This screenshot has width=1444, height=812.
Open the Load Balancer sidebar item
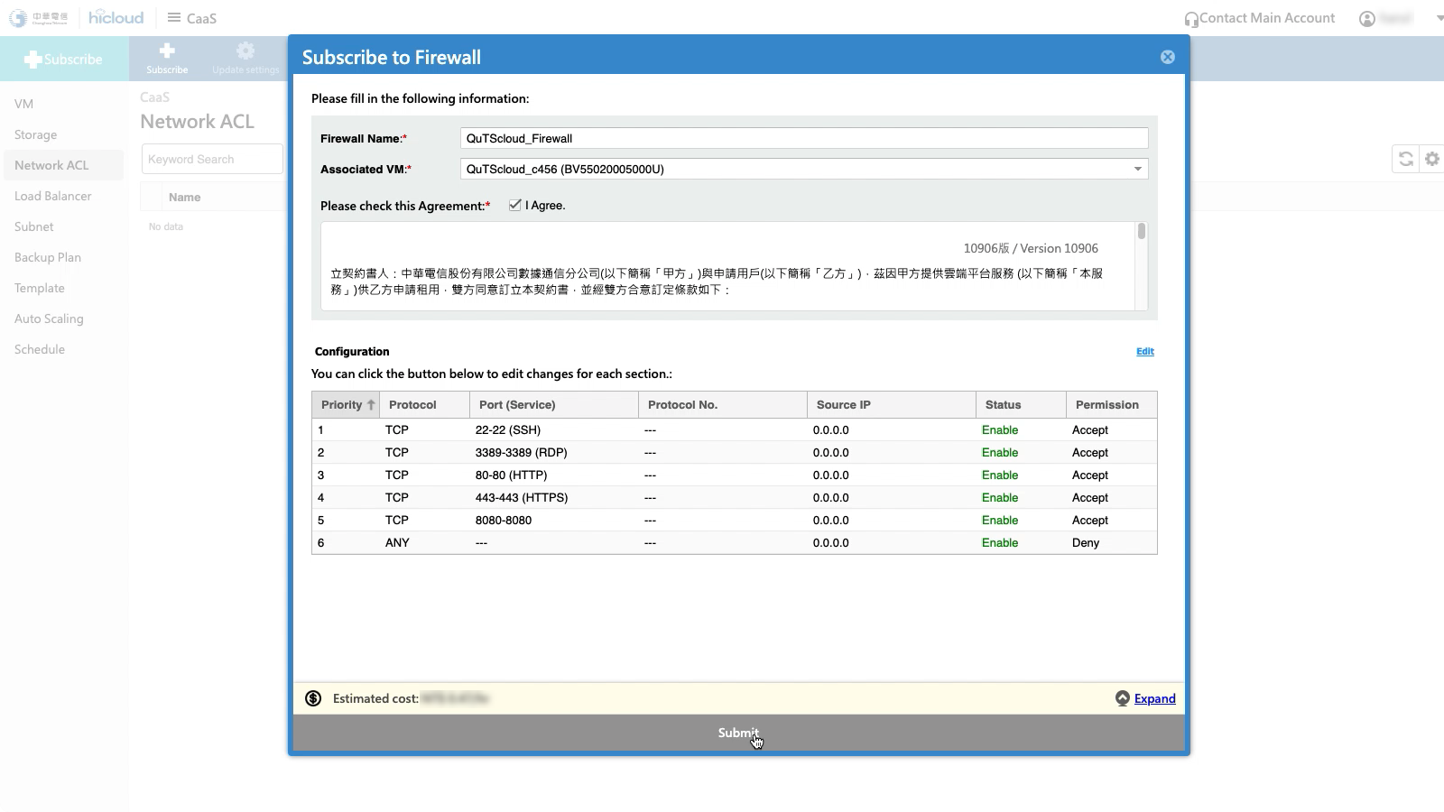(52, 196)
